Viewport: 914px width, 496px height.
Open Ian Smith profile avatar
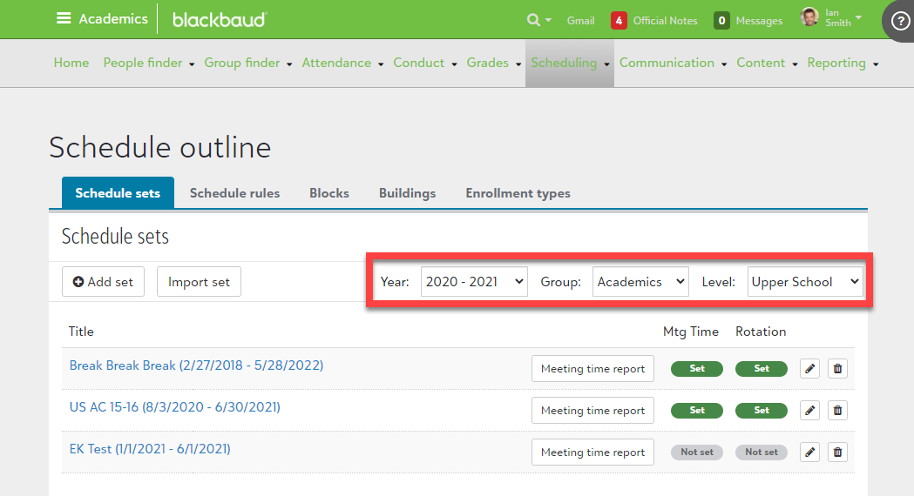(x=809, y=17)
